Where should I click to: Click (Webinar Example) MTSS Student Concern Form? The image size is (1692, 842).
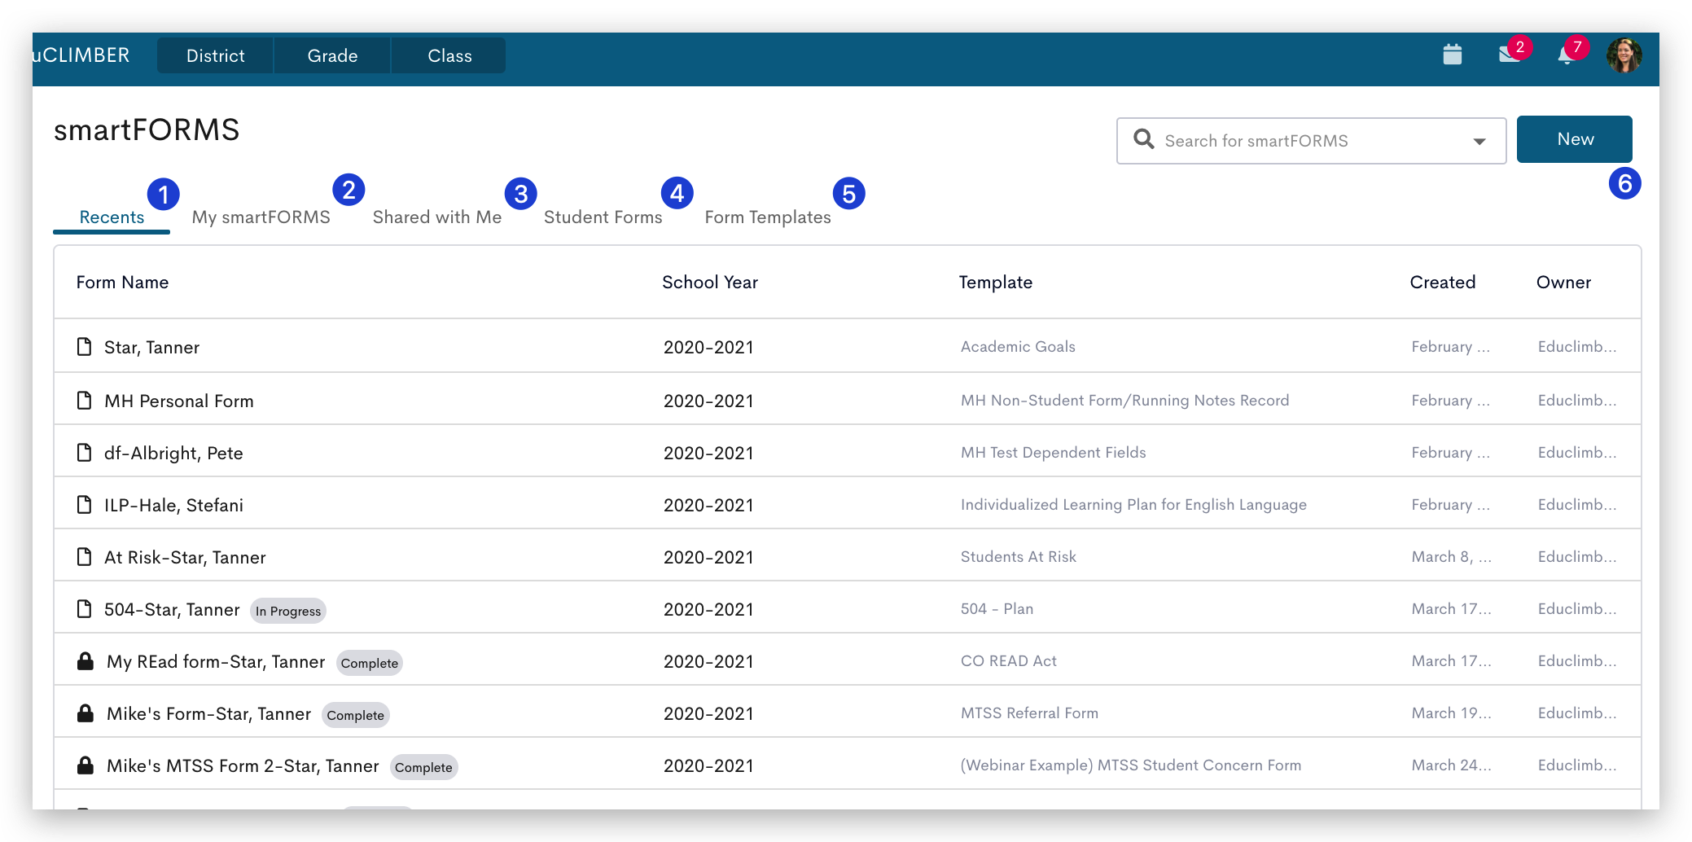click(1130, 765)
